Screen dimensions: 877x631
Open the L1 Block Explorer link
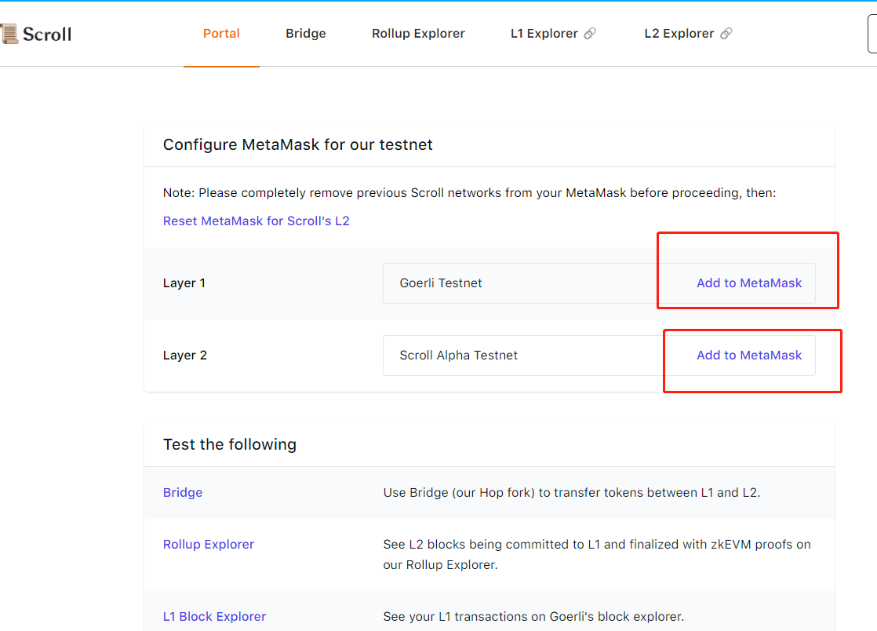tap(214, 616)
